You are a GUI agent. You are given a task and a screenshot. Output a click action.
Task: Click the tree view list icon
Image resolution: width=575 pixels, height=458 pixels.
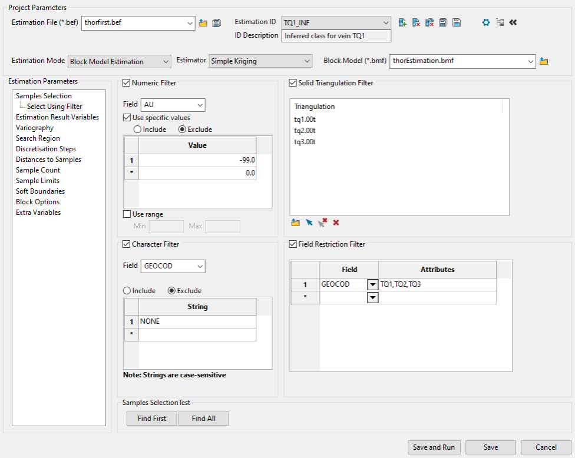[x=500, y=22]
